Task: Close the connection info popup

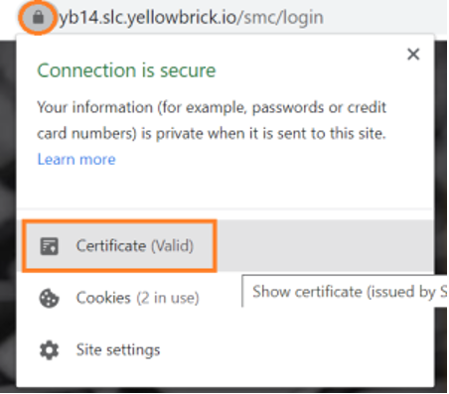Action: [x=413, y=54]
